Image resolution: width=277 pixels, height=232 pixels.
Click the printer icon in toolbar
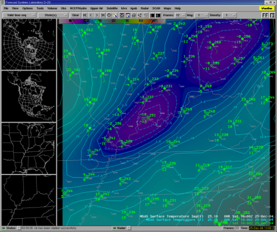point(134,15)
